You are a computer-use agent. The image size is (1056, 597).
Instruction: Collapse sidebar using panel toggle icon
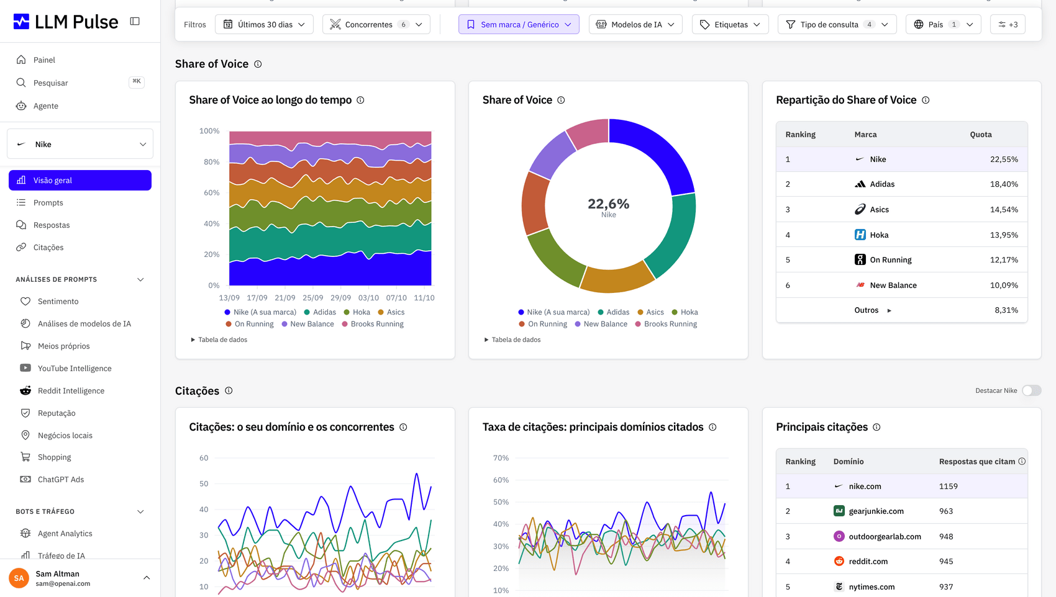pyautogui.click(x=135, y=21)
